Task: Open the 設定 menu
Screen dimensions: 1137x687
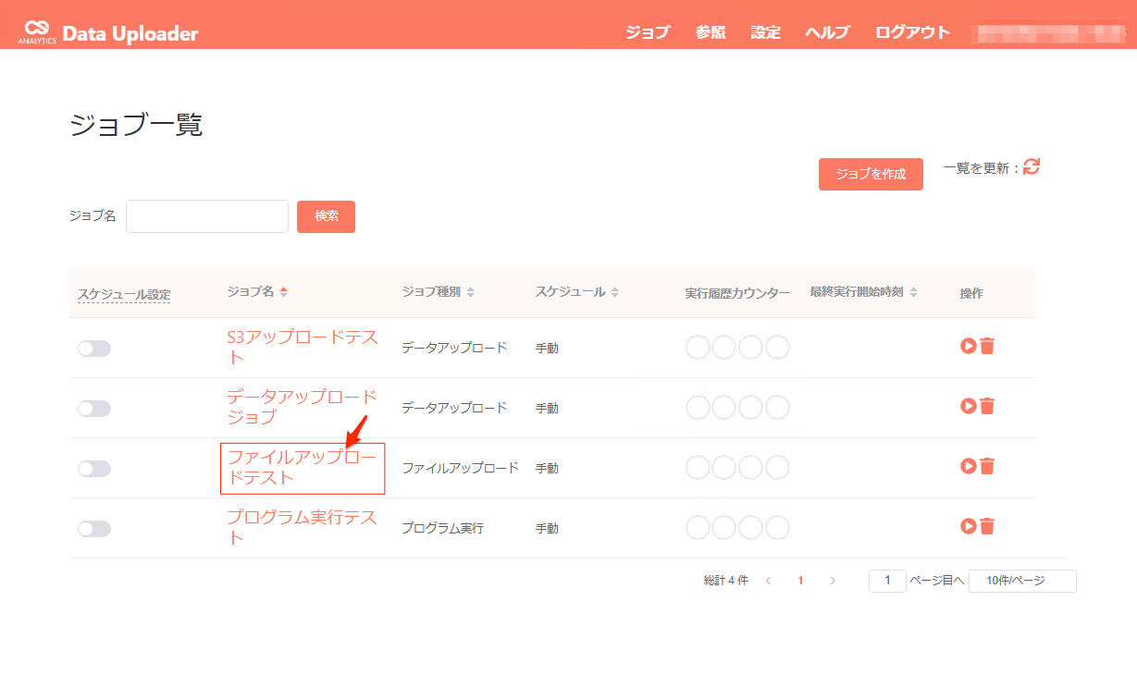Action: click(x=765, y=32)
